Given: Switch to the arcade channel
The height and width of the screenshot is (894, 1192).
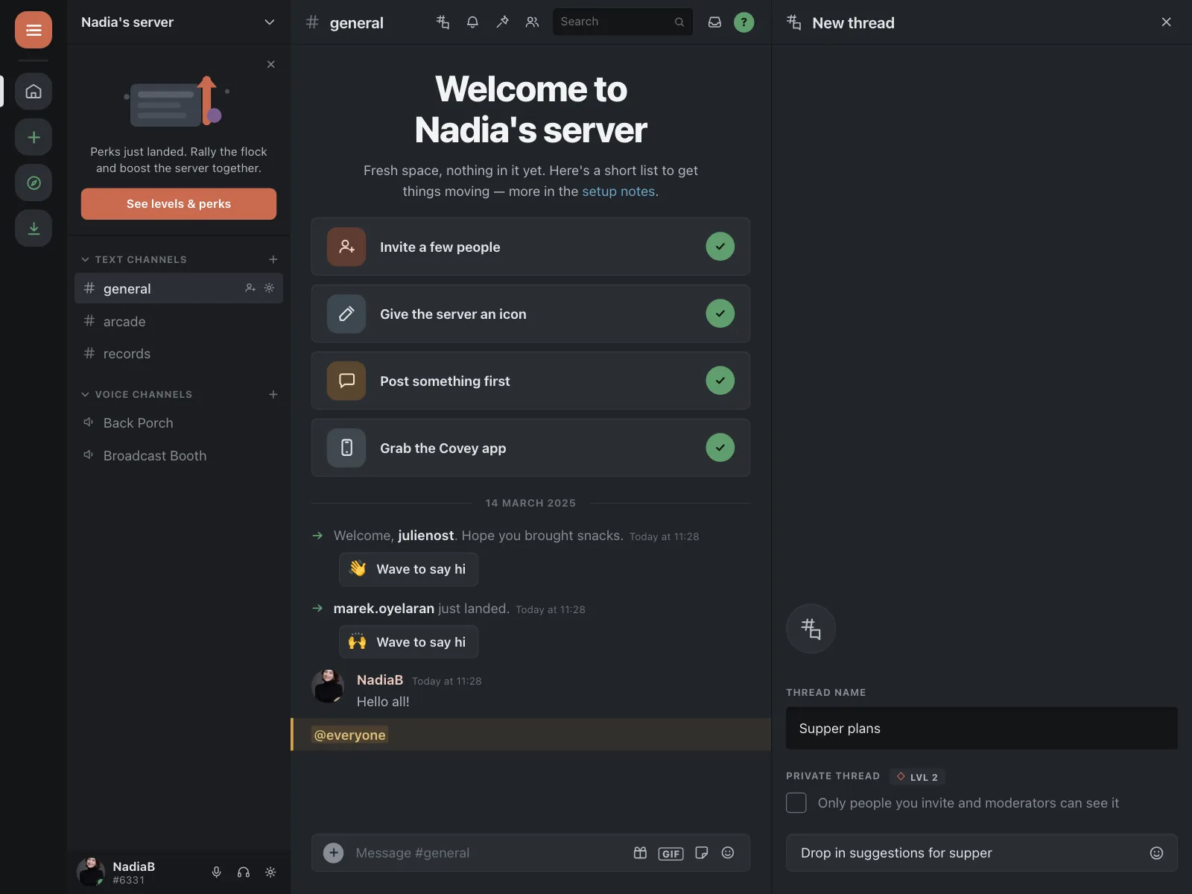Looking at the screenshot, I should [179, 321].
